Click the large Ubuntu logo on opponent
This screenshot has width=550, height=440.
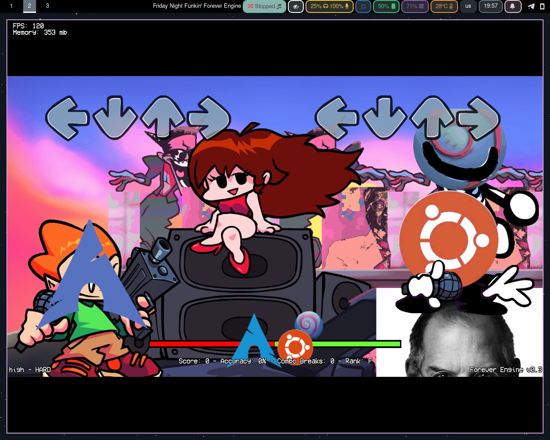click(x=449, y=239)
